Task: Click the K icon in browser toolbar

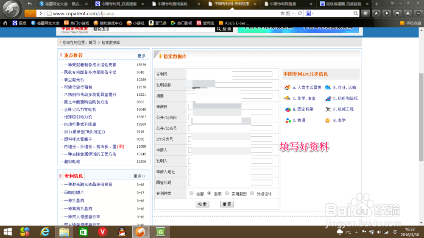Action: click(x=365, y=13)
